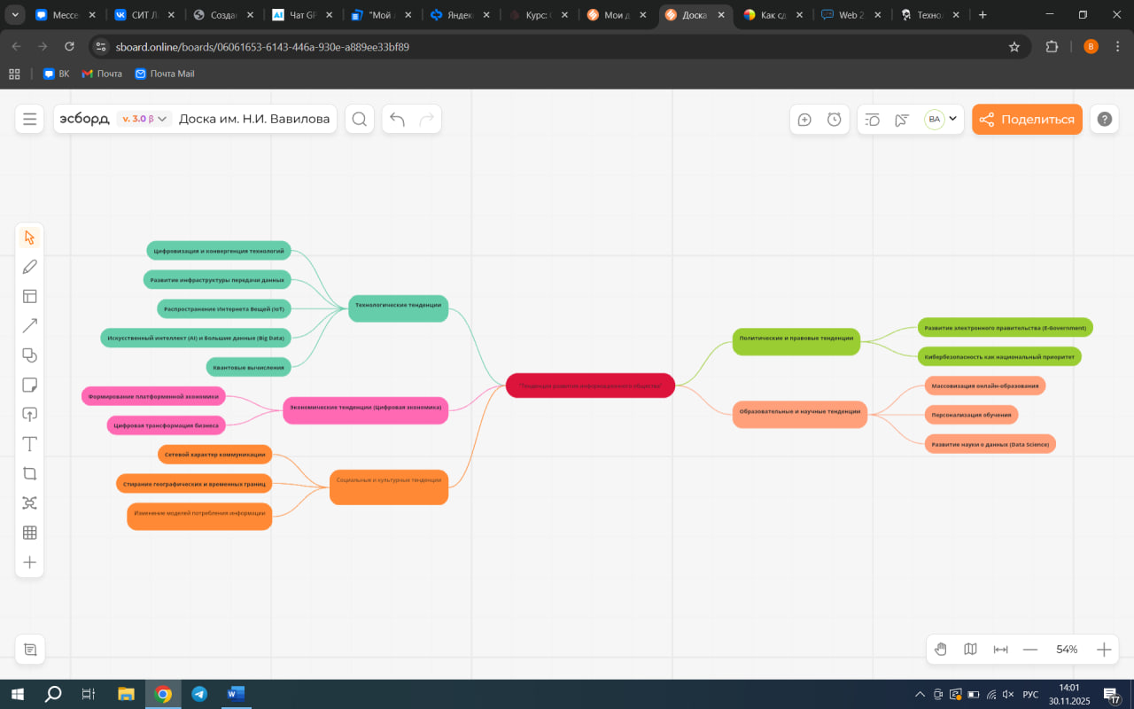Image resolution: width=1134 pixels, height=709 pixels.
Task: Insert a table from the toolbar
Action: tap(29, 533)
